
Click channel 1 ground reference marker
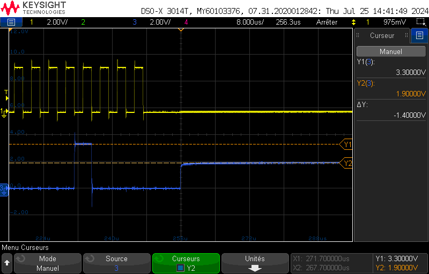pos(4,112)
